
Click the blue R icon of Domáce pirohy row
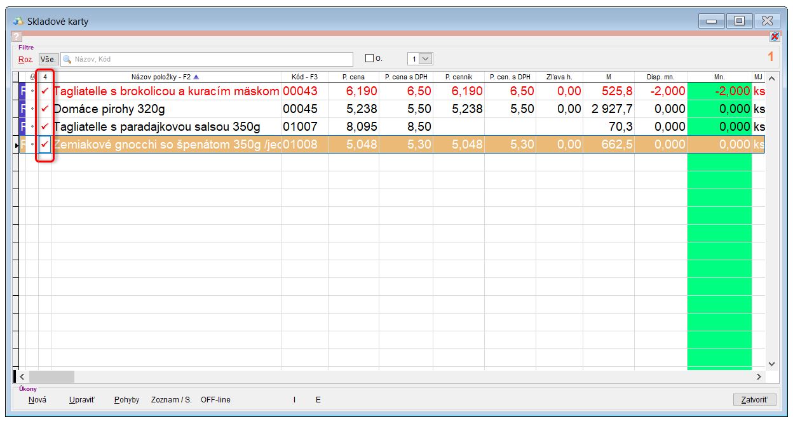pos(24,109)
